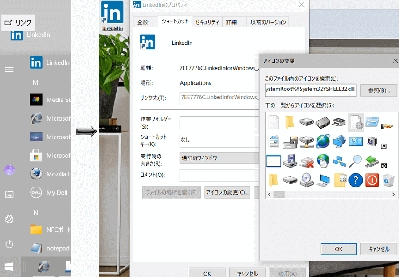Choose the magnifying glass icon
Screen dimensions: 399x277
tap(355, 161)
